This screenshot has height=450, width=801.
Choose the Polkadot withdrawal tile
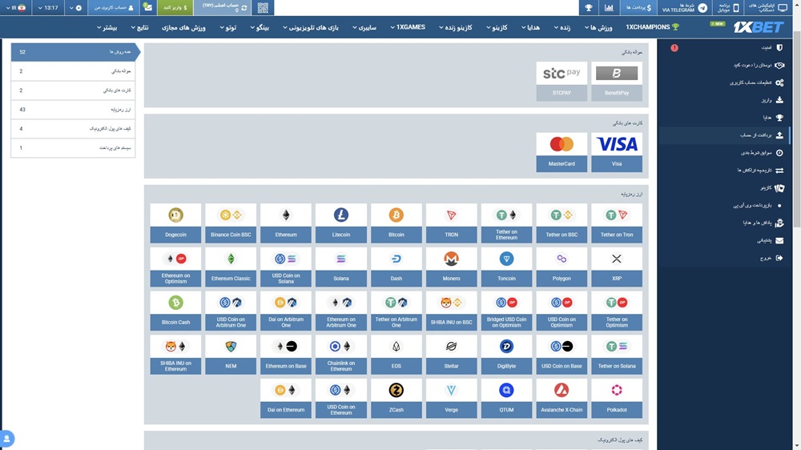[x=617, y=399]
